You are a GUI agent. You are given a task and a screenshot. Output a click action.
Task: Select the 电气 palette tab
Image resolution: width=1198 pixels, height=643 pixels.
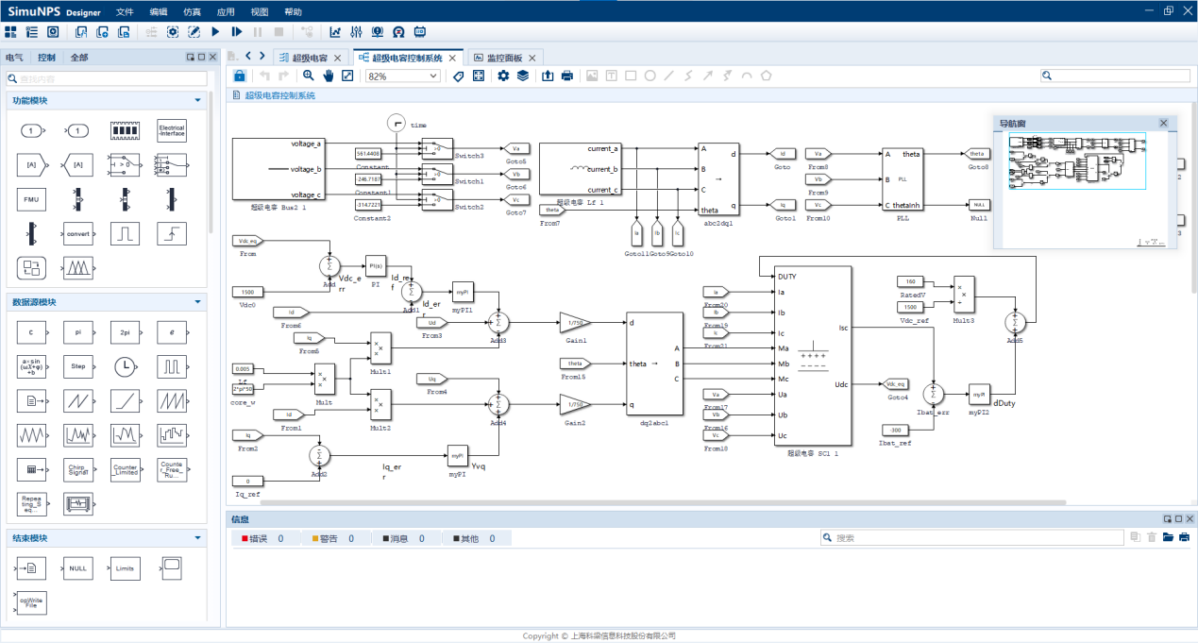(15, 58)
